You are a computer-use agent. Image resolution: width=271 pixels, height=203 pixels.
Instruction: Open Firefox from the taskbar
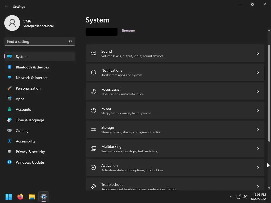(x=20, y=197)
